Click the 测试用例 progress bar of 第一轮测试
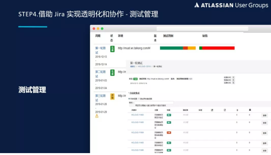The image size is (271, 155). point(178,48)
